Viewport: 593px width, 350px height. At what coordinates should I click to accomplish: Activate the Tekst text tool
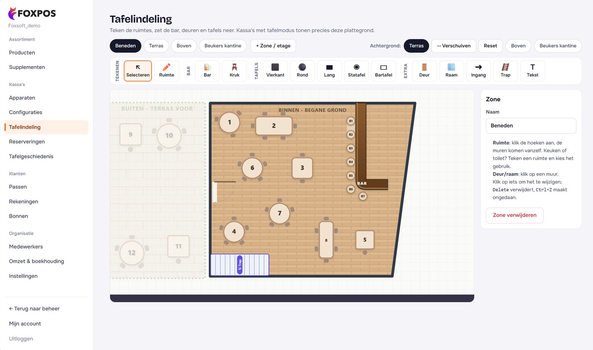point(532,71)
